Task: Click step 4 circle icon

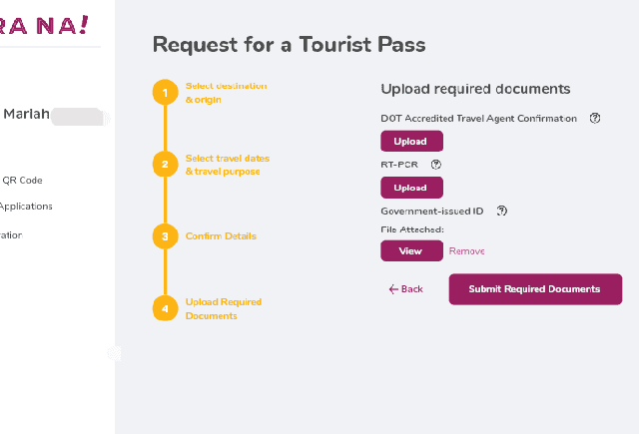Action: click(165, 308)
